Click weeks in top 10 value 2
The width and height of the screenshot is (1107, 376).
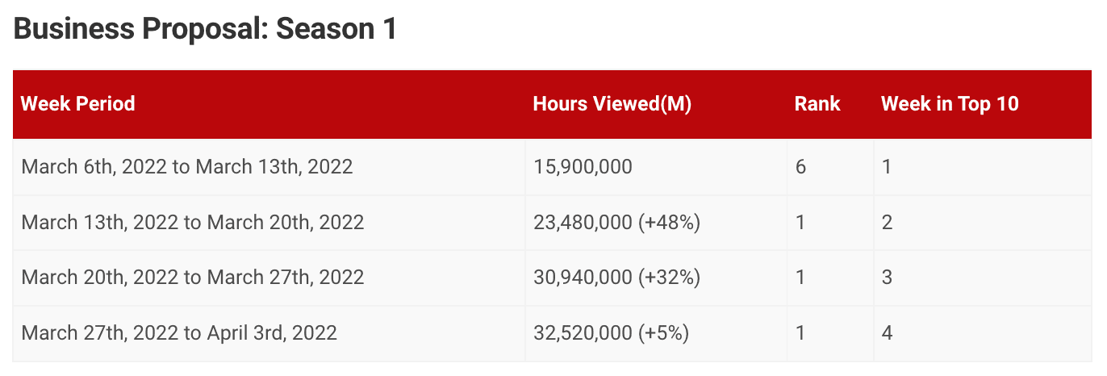tap(887, 222)
